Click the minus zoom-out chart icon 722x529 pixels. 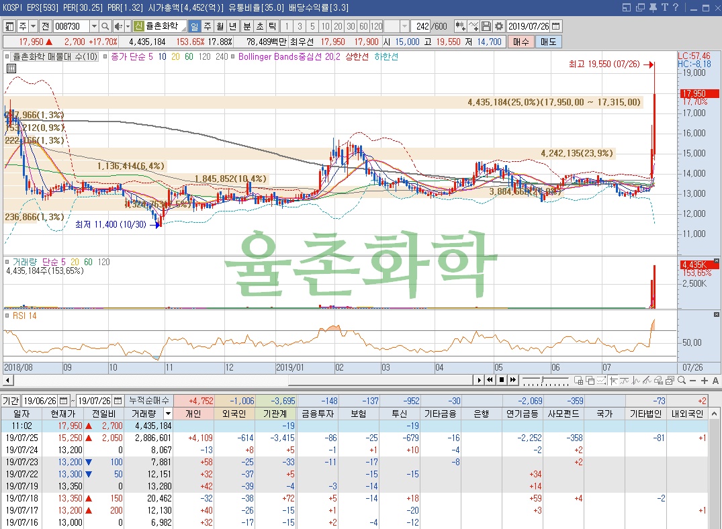(693, 380)
